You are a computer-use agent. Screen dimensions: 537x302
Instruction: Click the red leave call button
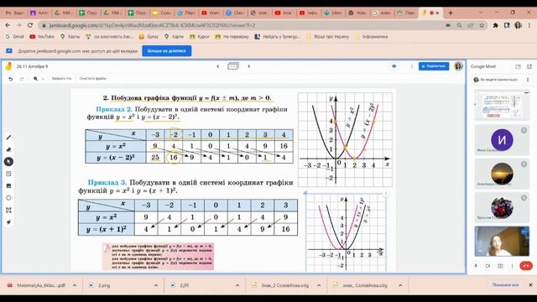(x=526, y=266)
